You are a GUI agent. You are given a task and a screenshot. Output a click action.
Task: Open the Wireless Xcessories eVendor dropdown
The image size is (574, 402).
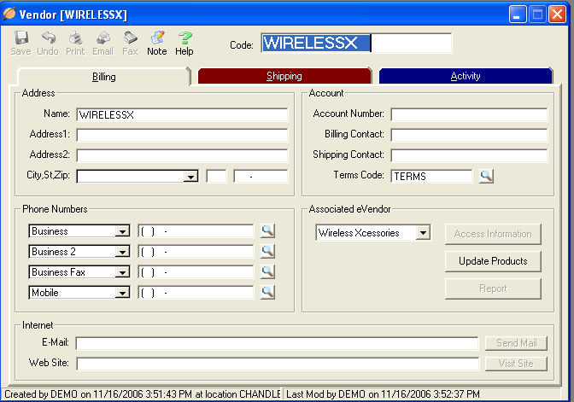[x=423, y=233]
